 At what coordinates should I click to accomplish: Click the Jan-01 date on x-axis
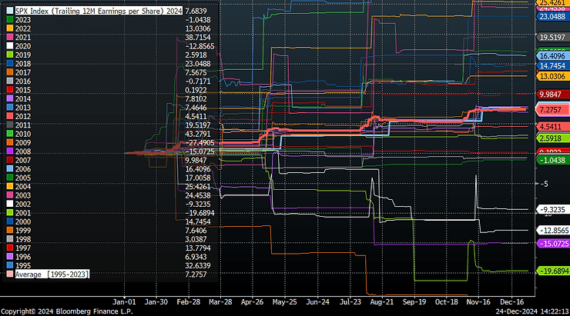click(x=125, y=303)
